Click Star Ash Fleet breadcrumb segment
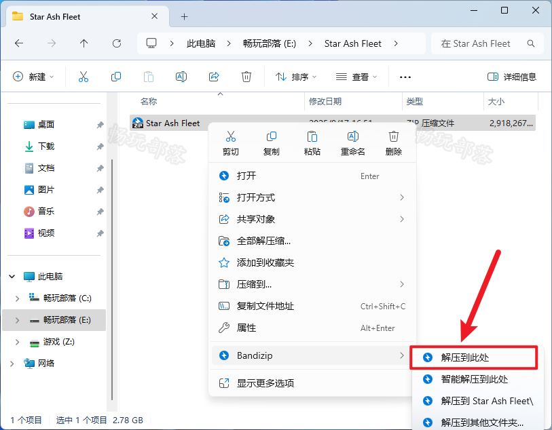Screen dimensions: 552x430 coord(353,43)
